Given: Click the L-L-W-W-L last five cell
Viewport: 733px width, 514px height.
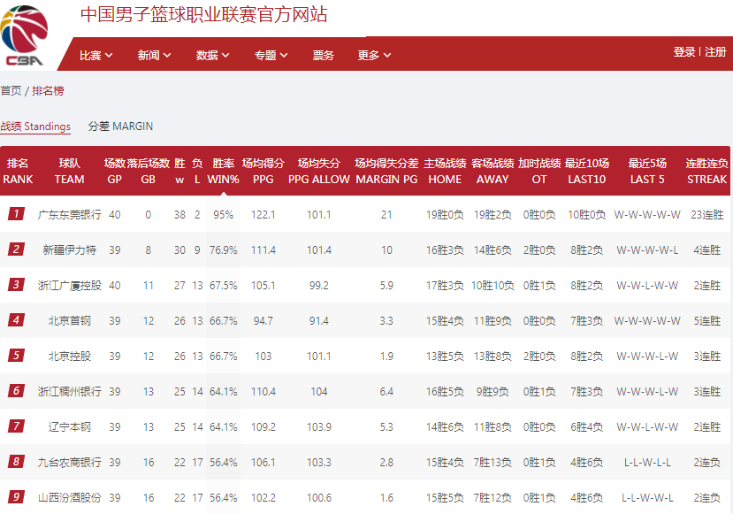Looking at the screenshot, I should coord(647,497).
